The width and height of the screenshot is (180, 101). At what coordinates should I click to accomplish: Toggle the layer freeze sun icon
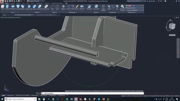point(128,6)
